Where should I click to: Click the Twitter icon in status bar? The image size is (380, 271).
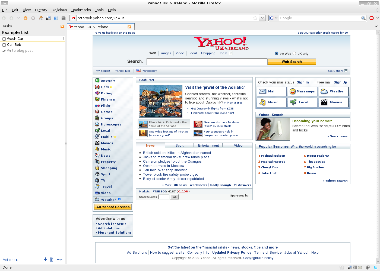376,267
